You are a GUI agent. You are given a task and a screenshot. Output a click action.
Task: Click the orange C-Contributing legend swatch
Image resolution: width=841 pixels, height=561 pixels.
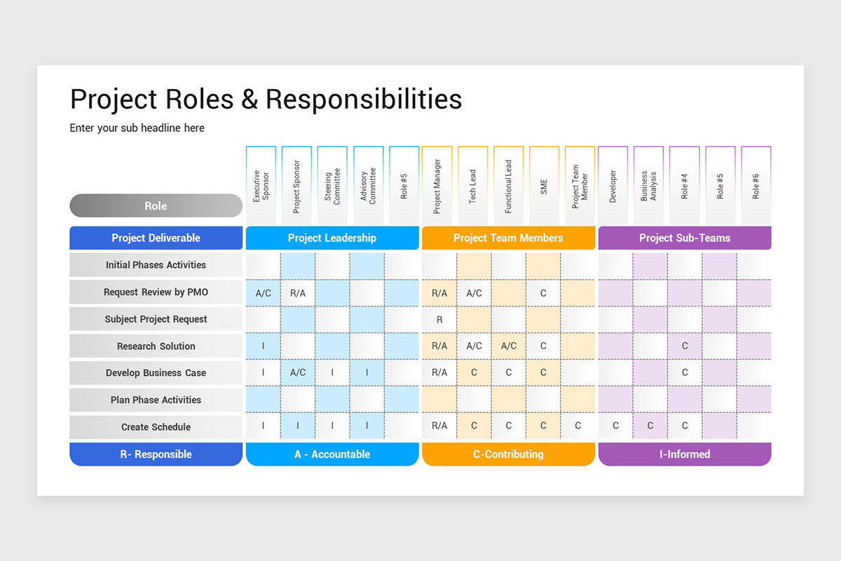click(x=508, y=454)
